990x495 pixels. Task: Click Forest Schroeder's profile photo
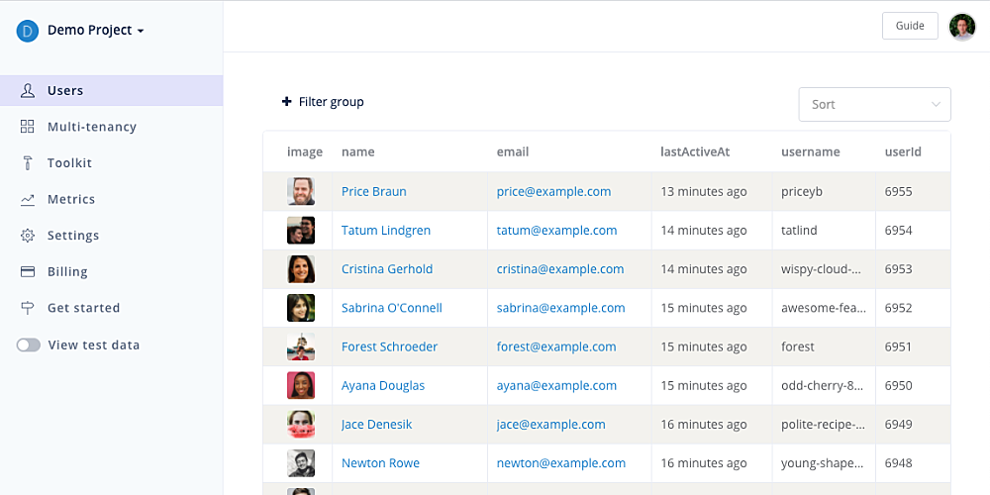pos(301,346)
